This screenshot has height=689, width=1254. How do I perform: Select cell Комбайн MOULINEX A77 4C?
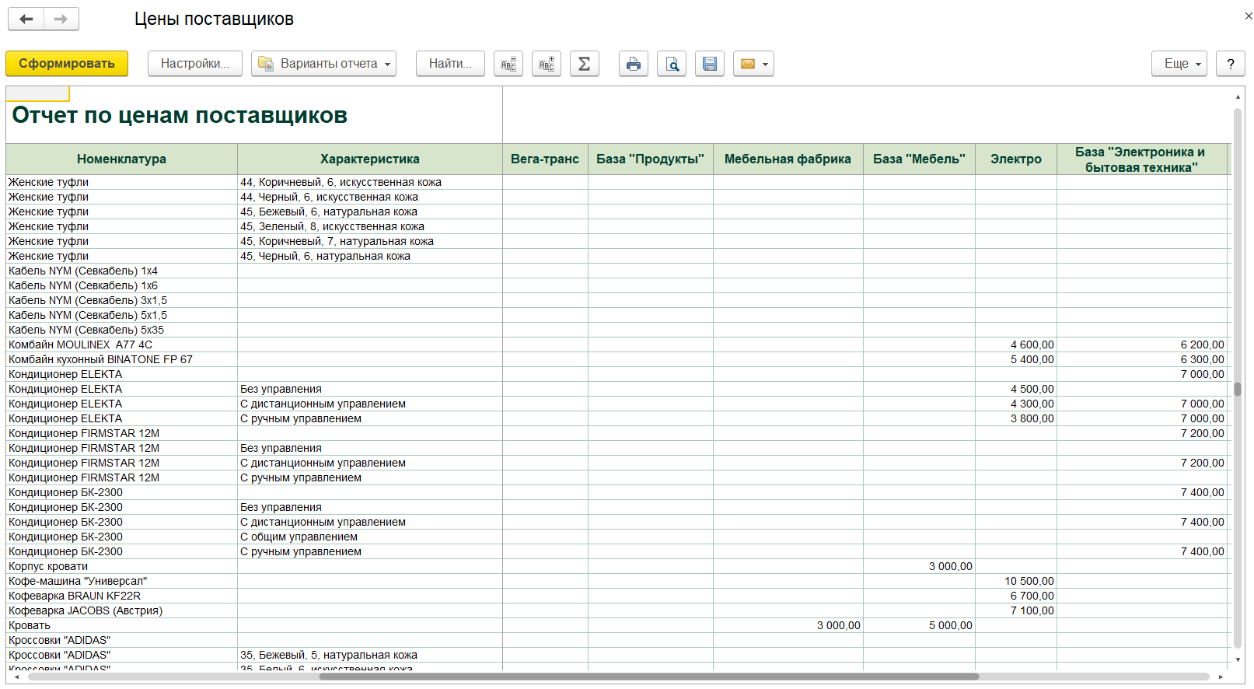point(121,345)
